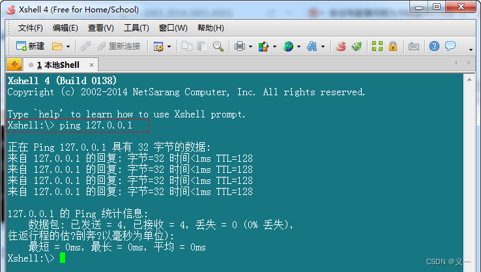This screenshot has height=272, width=481.
Task: Click the 重新连接 reconnect button
Action: click(119, 46)
